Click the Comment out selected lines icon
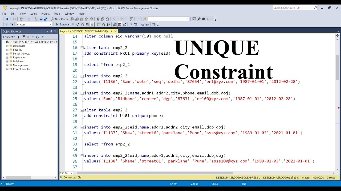 point(131,24)
